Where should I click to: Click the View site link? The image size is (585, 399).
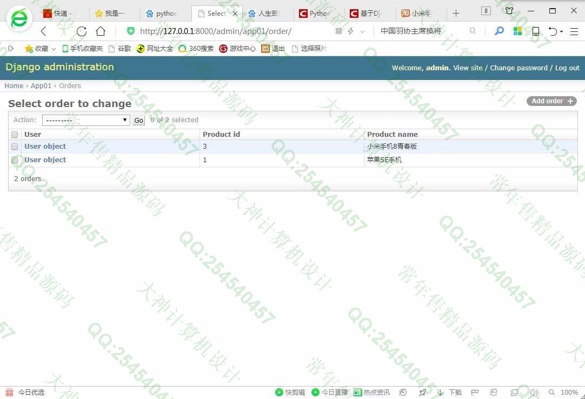coord(468,68)
